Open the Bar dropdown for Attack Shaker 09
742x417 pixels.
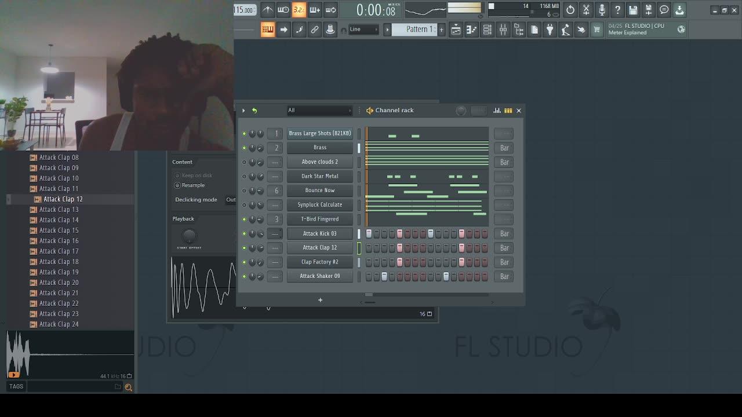(504, 276)
